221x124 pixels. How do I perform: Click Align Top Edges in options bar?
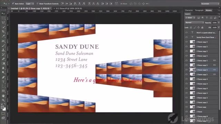[63, 4]
